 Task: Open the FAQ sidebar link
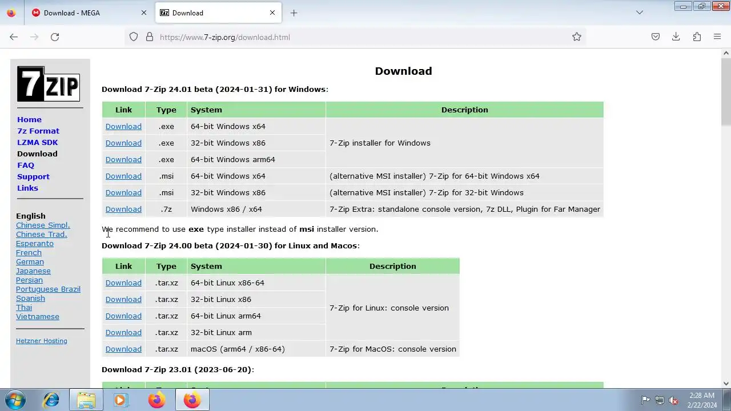(x=26, y=165)
